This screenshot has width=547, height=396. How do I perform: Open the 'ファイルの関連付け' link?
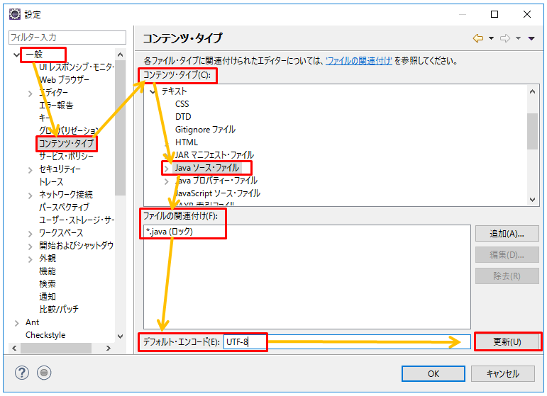(359, 61)
